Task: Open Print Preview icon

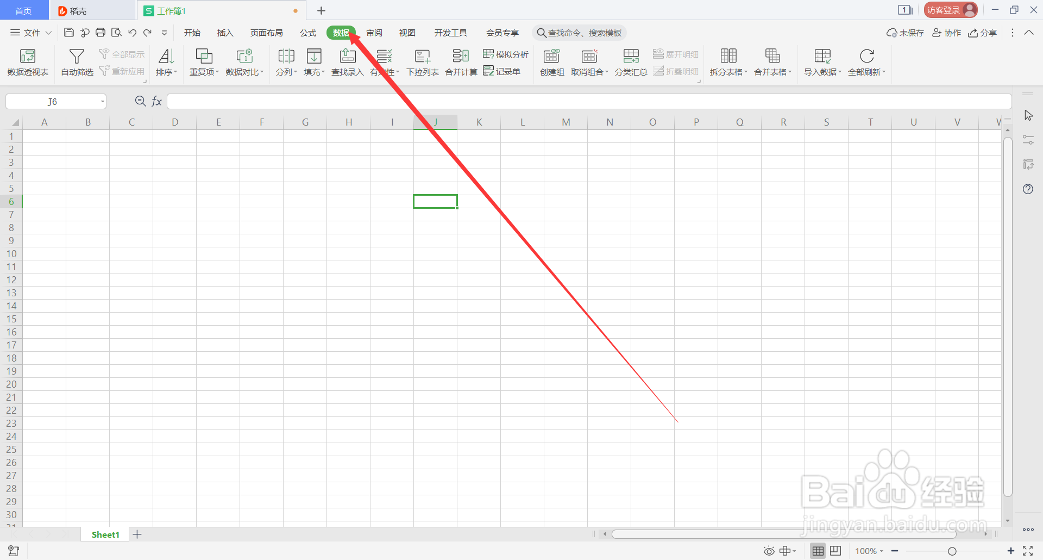Action: tap(116, 33)
